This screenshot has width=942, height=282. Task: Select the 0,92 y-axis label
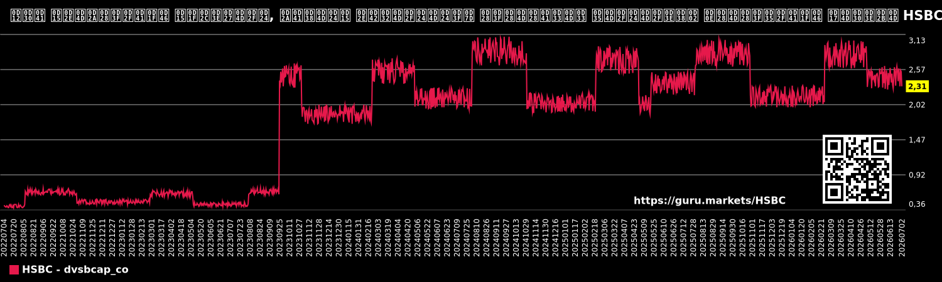pyautogui.click(x=917, y=175)
